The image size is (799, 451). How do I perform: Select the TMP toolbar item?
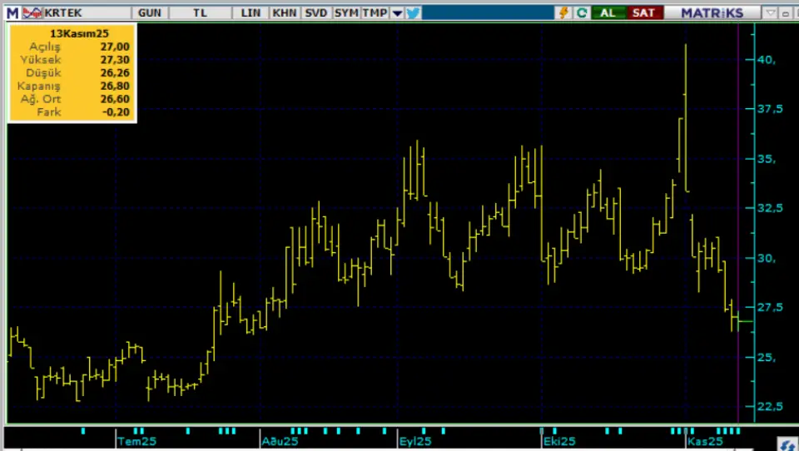pos(375,12)
